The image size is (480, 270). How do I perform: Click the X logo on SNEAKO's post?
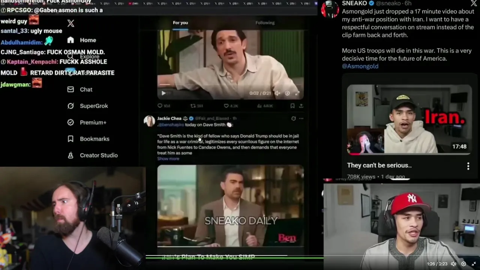(x=474, y=3)
